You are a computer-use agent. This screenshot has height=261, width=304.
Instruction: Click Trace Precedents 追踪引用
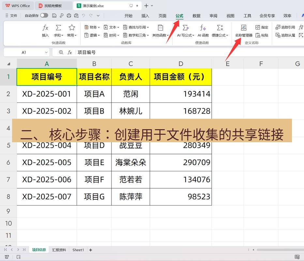tap(285, 27)
